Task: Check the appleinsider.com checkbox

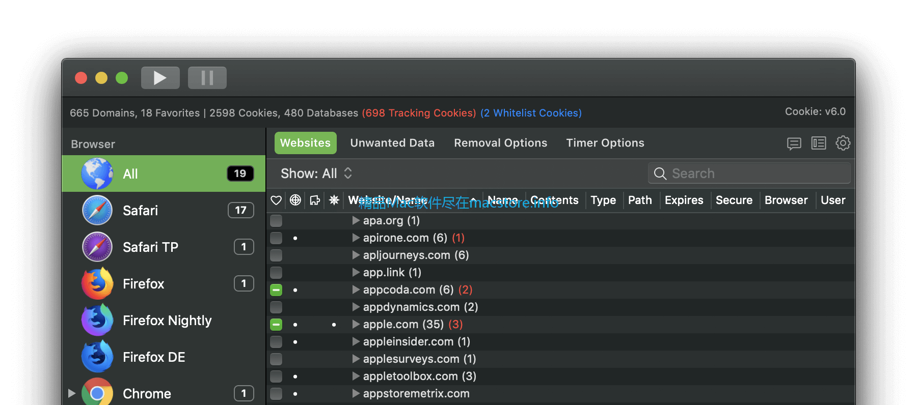Action: point(276,342)
